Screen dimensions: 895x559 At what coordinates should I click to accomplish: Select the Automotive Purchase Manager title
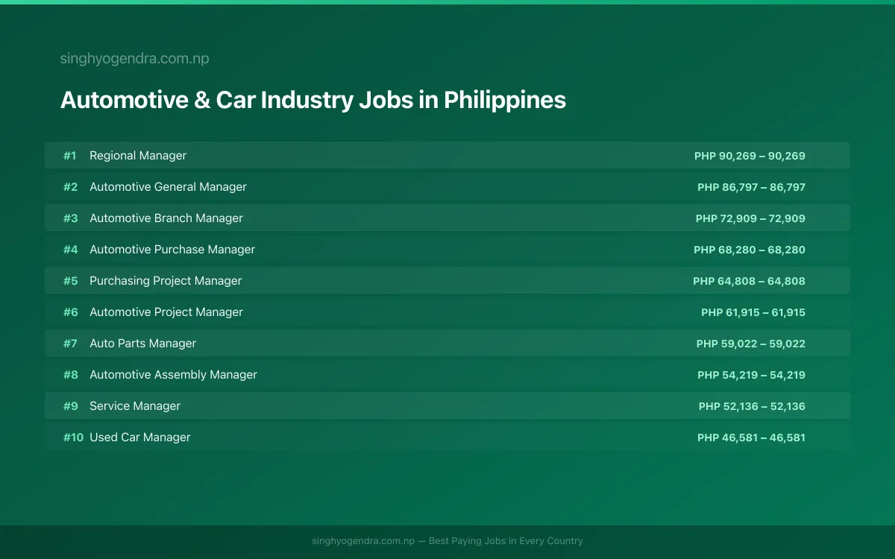pos(172,250)
